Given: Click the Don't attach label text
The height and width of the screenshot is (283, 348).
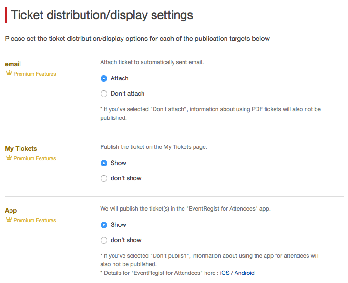Looking at the screenshot, I should 127,94.
